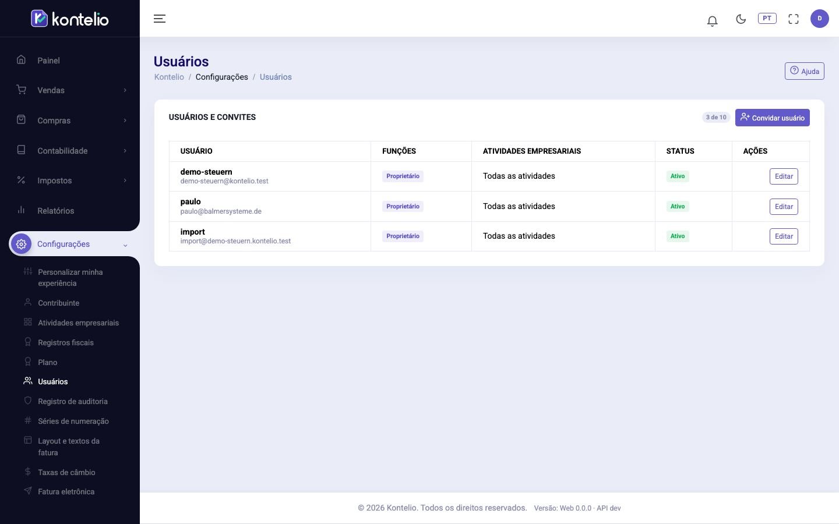Click the Ajuda help button
The width and height of the screenshot is (839, 524).
pyautogui.click(x=804, y=71)
